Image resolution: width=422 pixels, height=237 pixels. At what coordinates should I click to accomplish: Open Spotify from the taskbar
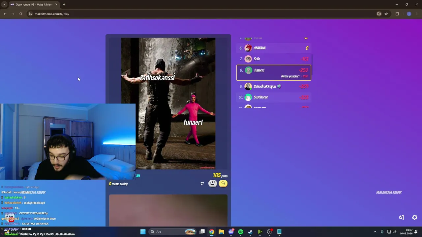point(241,232)
